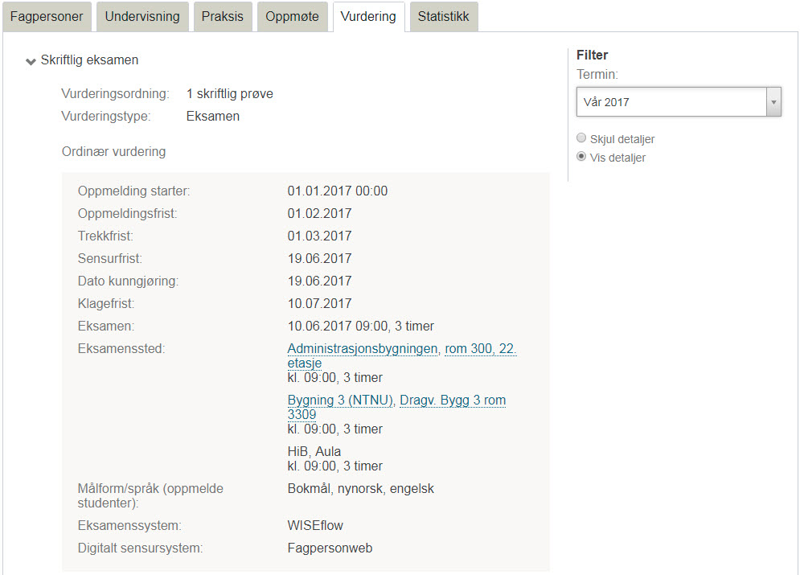Select the Oppmøte tab

pos(293,16)
